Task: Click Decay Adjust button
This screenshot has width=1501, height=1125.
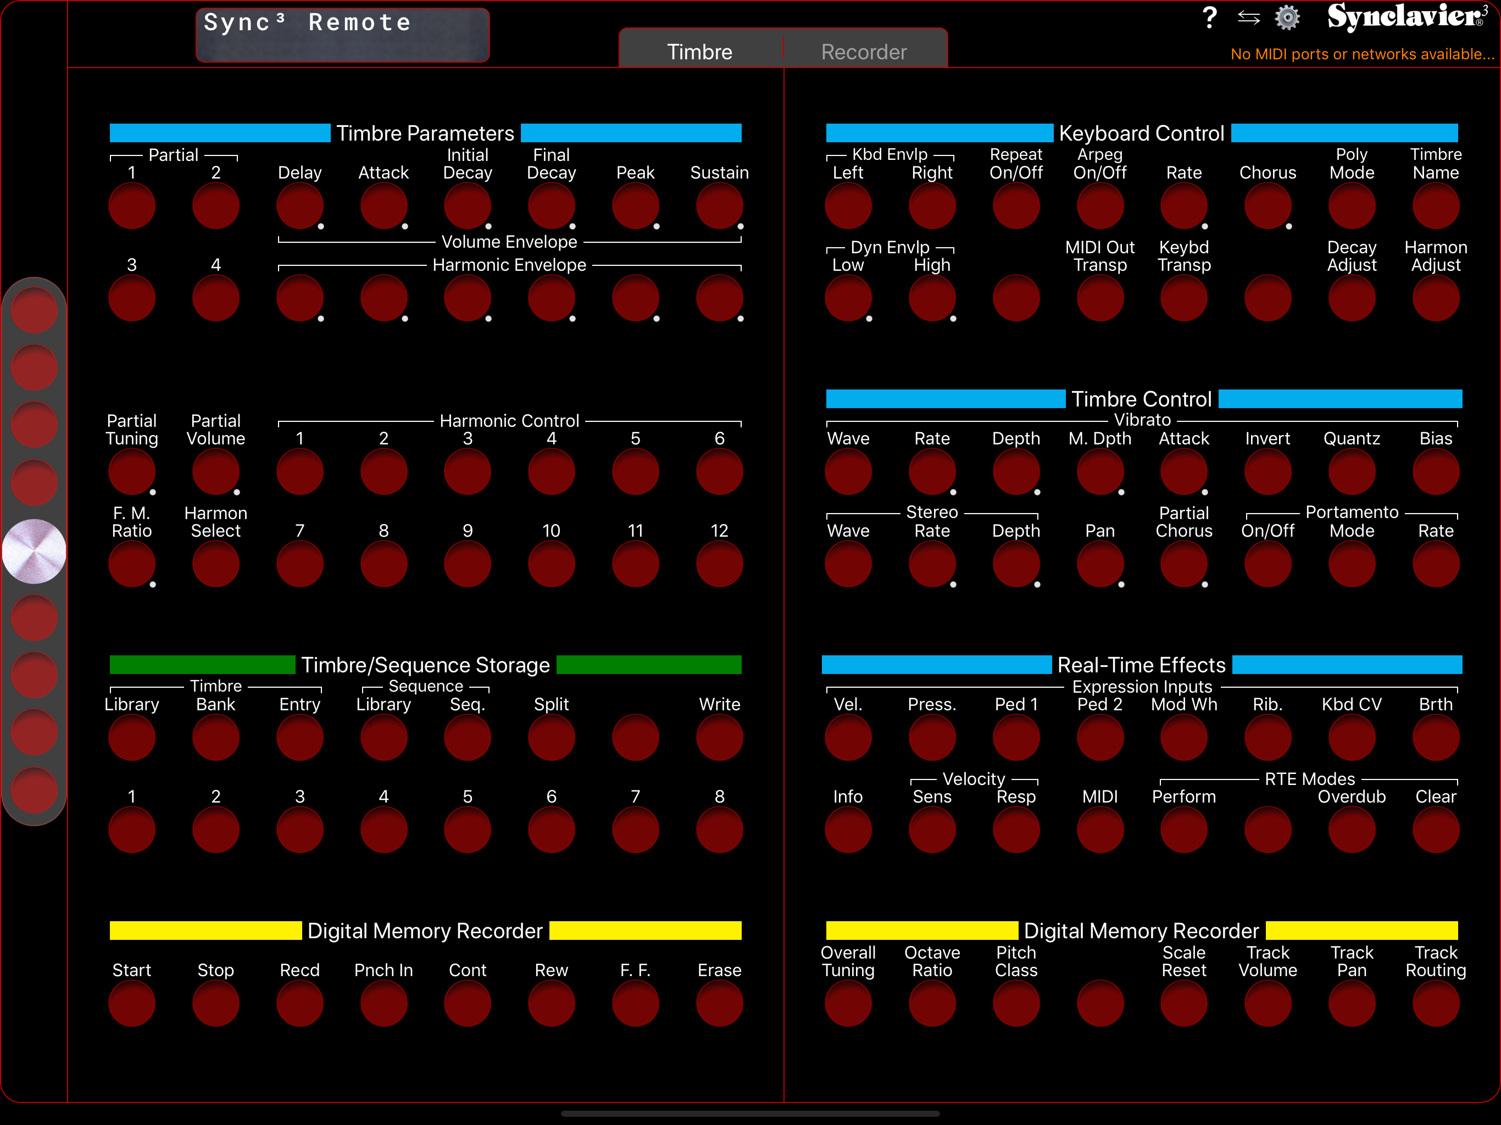Action: (x=1353, y=298)
